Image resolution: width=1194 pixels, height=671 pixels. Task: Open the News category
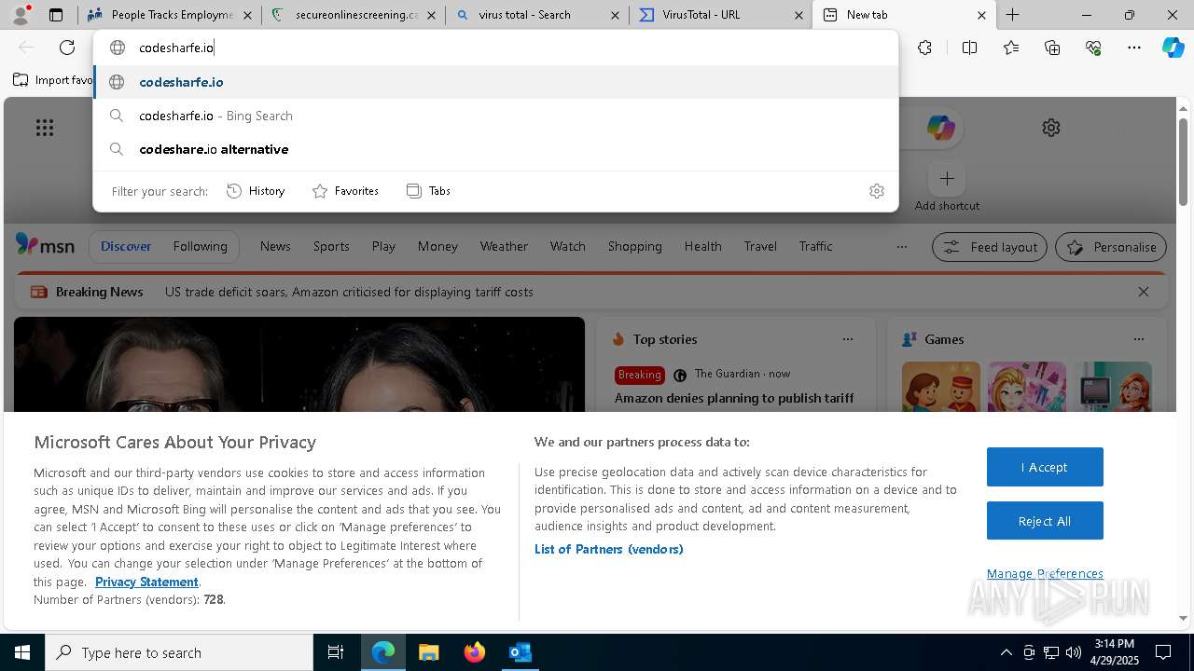pyautogui.click(x=275, y=247)
